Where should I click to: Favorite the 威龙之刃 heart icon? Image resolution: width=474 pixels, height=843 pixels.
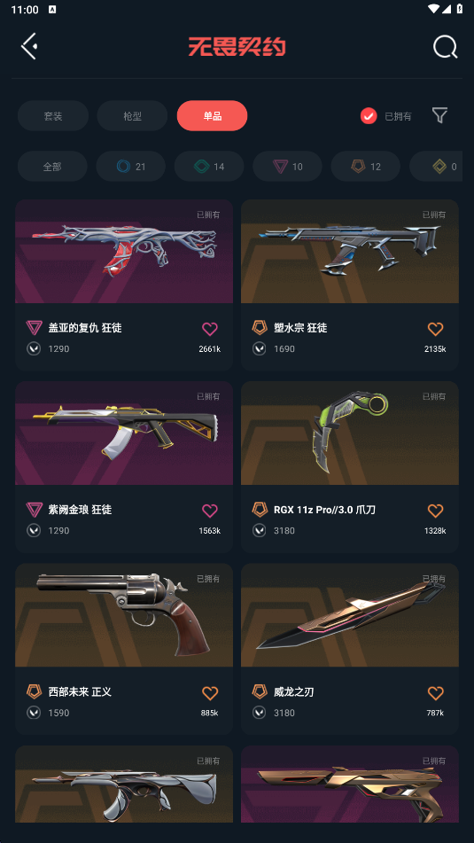[x=435, y=693]
